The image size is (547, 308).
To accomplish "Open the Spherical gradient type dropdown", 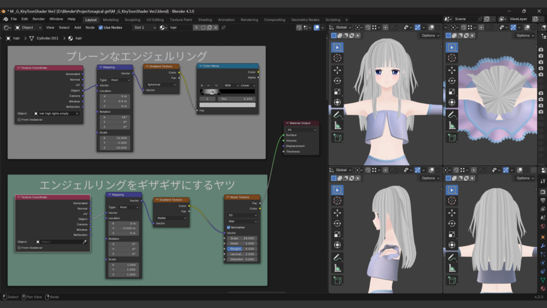I will coord(161,84).
